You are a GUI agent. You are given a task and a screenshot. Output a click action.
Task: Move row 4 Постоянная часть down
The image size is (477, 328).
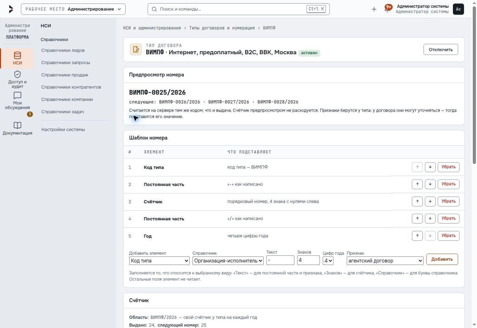pyautogui.click(x=430, y=219)
